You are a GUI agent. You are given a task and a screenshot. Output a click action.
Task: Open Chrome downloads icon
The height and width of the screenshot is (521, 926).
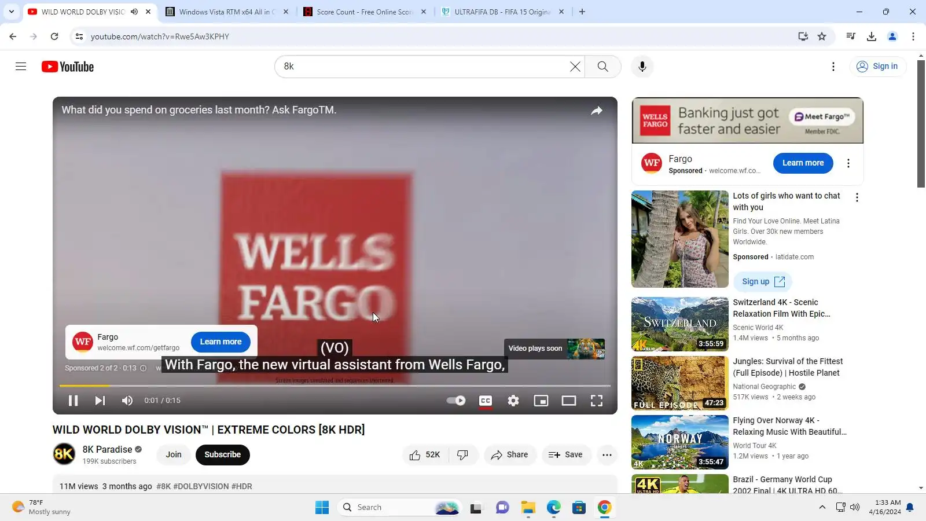pyautogui.click(x=872, y=36)
